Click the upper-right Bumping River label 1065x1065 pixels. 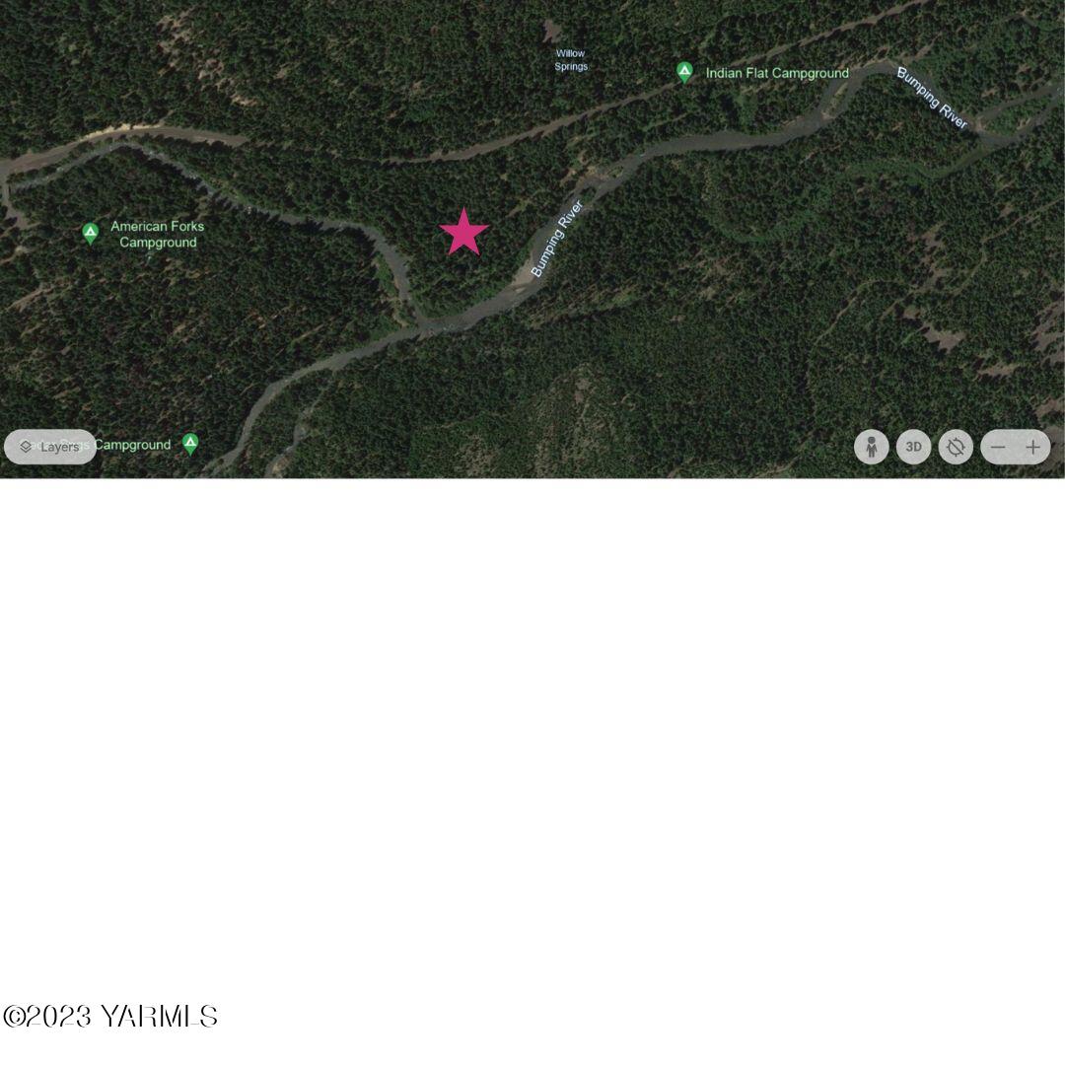pyautogui.click(x=932, y=98)
